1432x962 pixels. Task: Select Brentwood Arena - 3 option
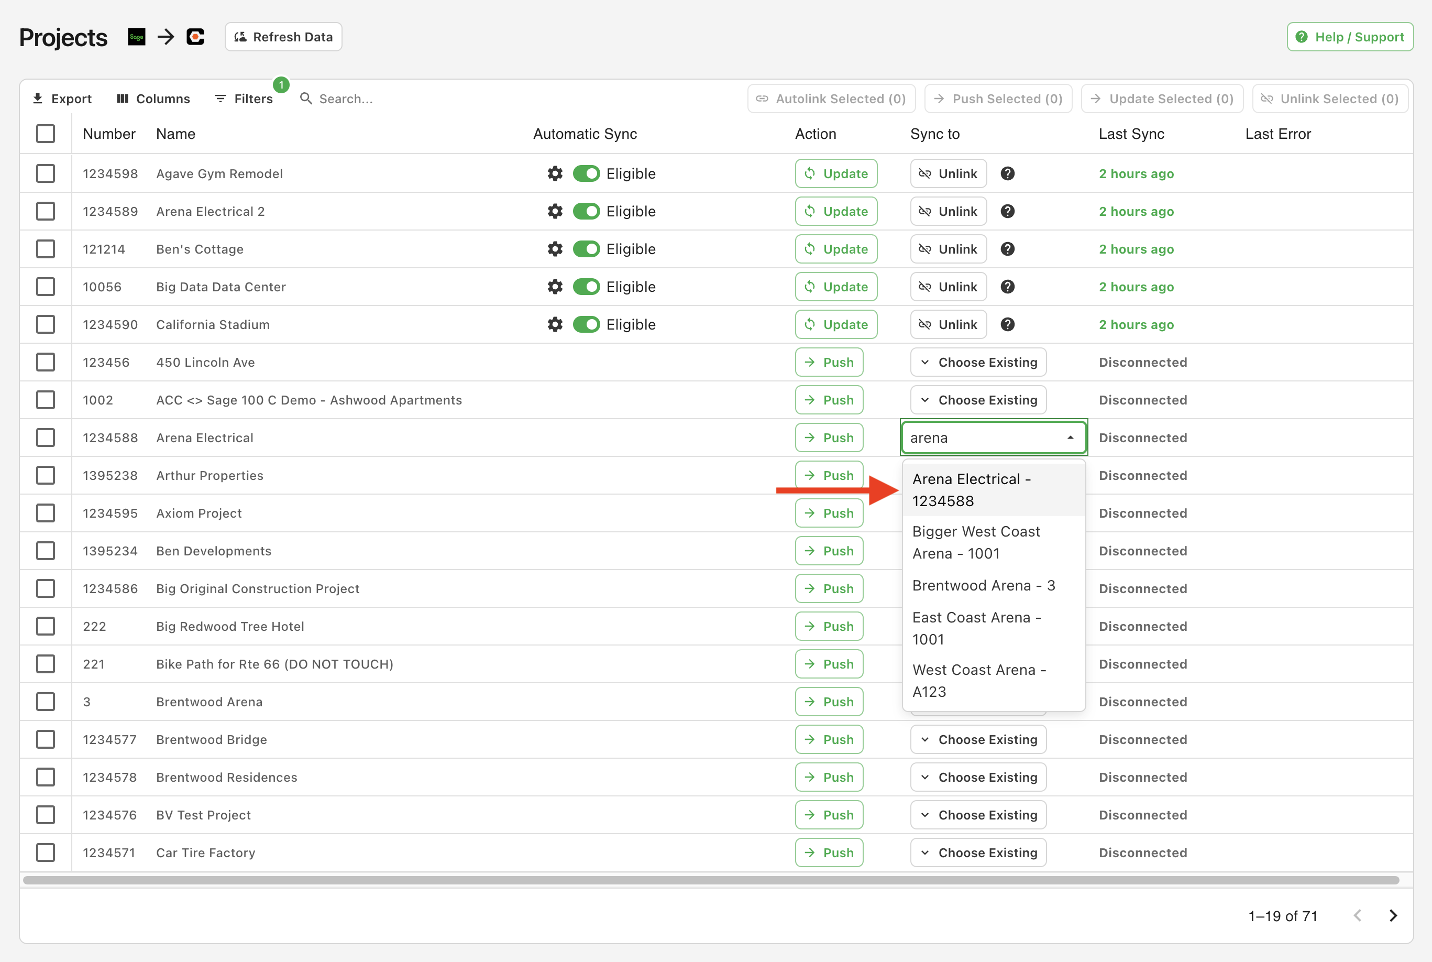click(994, 585)
